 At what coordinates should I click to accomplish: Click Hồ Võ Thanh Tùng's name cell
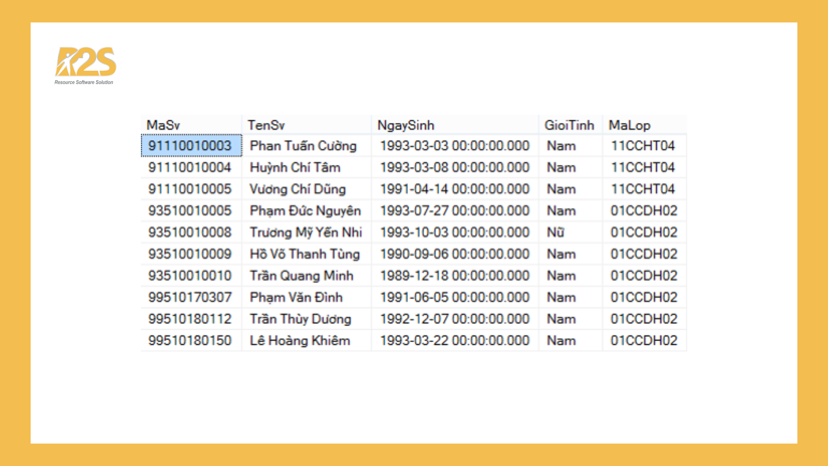click(305, 254)
